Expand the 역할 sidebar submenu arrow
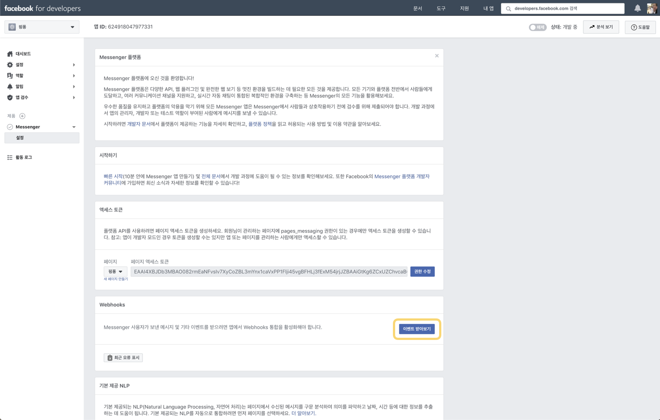660x420 pixels. coord(74,76)
